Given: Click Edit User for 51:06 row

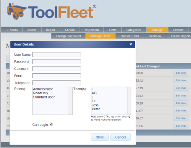Looking at the screenshot, I should [x=181, y=126].
